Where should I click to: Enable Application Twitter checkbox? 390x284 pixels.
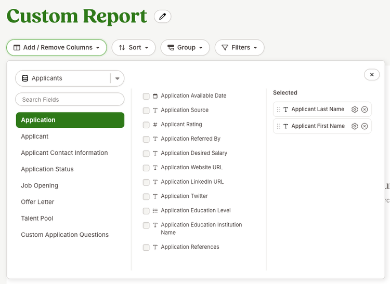point(146,196)
